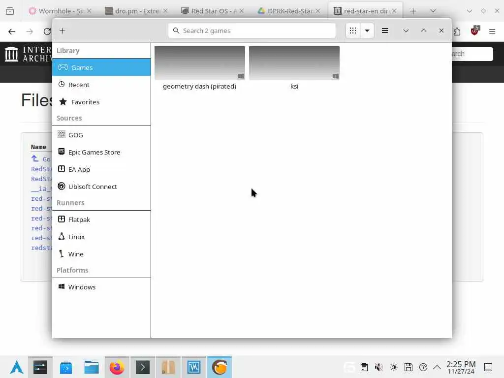This screenshot has height=378, width=504.
Task: Open clock showing 2:25 PM
Action: click(x=461, y=367)
